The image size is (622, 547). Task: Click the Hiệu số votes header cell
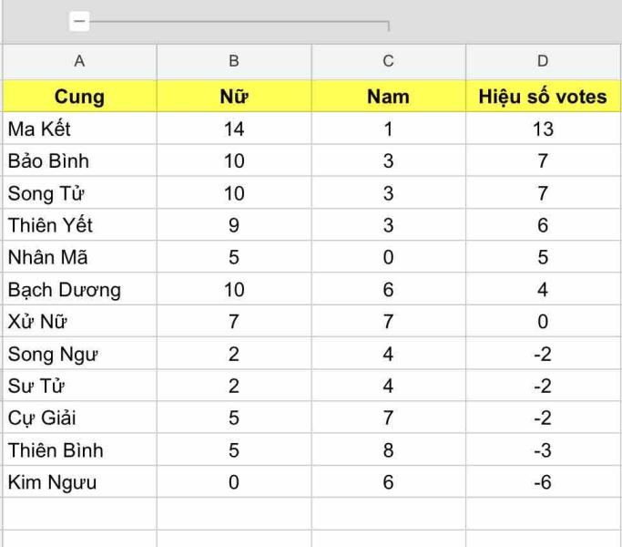(543, 97)
